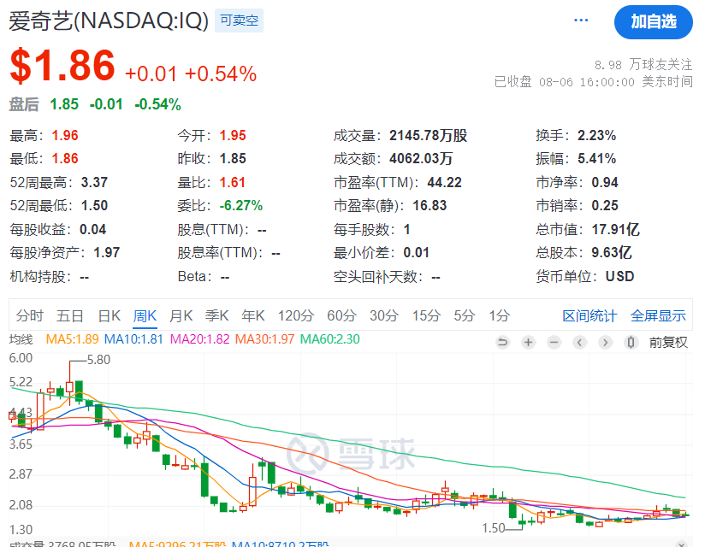Image resolution: width=705 pixels, height=547 pixels.
Task: Click the chart reset (undo arrow) icon
Action: (503, 342)
